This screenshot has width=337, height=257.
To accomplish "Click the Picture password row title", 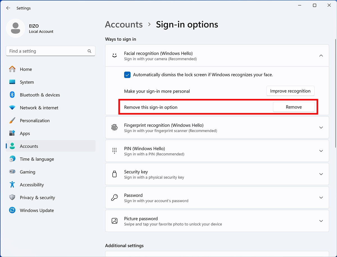I will [141, 219].
